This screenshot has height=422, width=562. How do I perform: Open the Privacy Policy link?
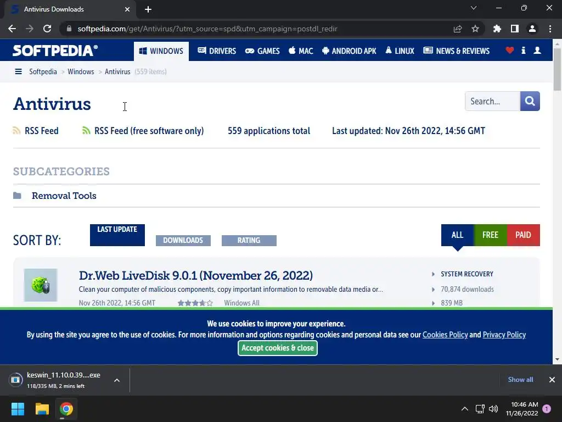tap(504, 335)
